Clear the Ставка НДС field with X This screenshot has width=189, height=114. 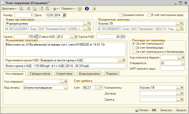pyautogui.click(x=76, y=37)
